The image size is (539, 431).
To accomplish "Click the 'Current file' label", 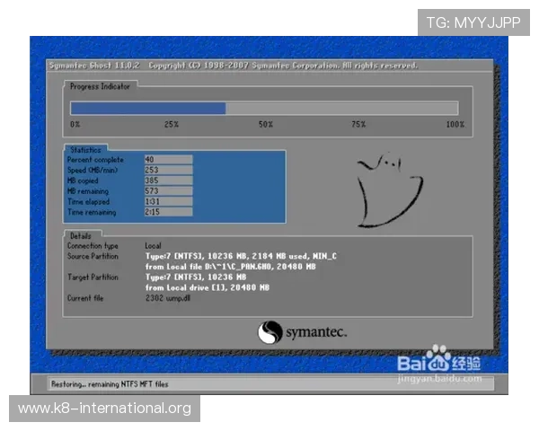I will 85,298.
